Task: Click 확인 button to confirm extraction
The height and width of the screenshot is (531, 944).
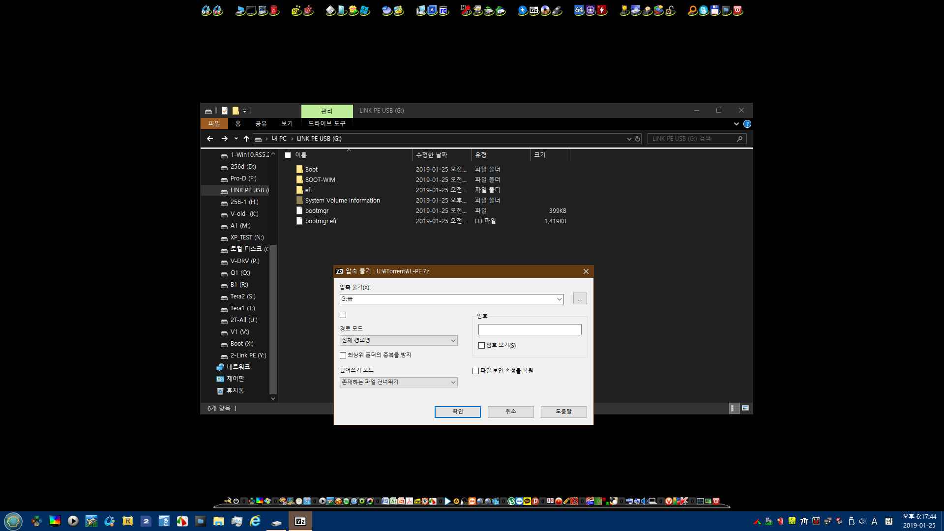Action: pyautogui.click(x=457, y=411)
